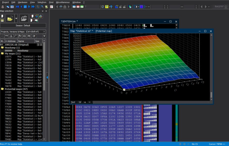This screenshot has height=146, width=229.
Task: Collapse side panel with blue arrow handle
Action: point(47,77)
